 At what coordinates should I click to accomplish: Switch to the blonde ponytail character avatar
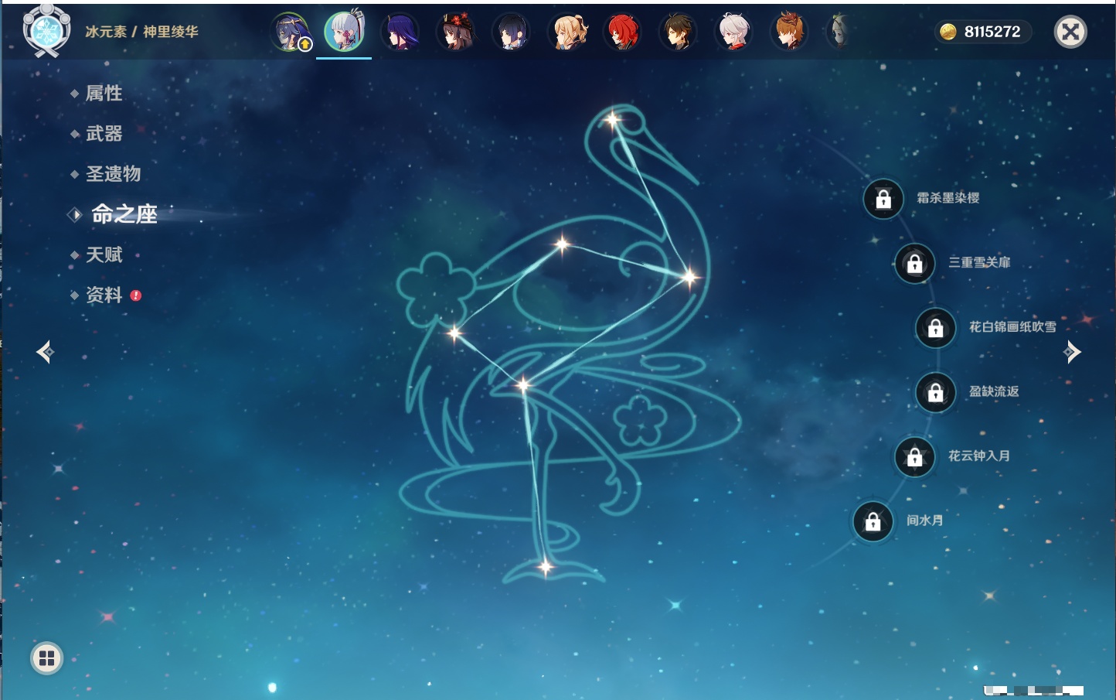pos(567,32)
